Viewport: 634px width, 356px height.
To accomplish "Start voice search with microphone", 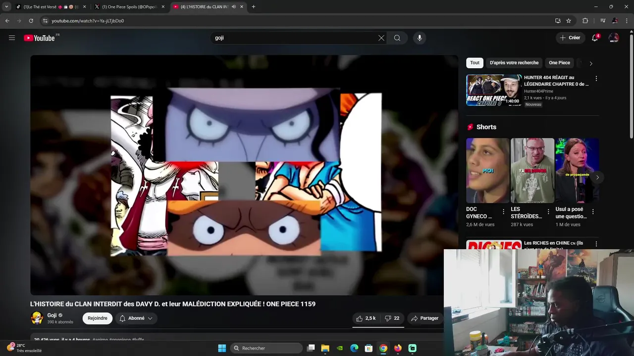I will 420,38.
